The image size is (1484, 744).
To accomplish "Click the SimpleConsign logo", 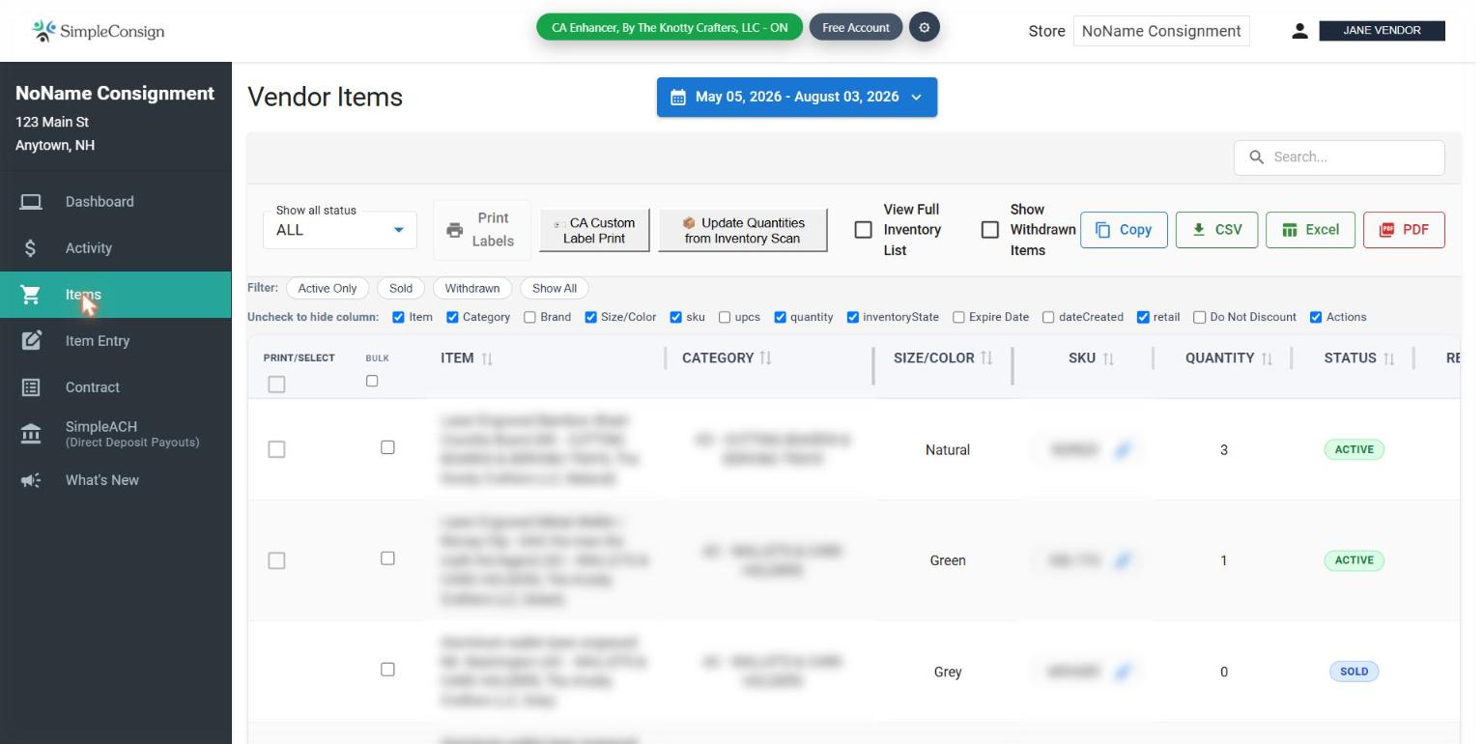I will [98, 31].
